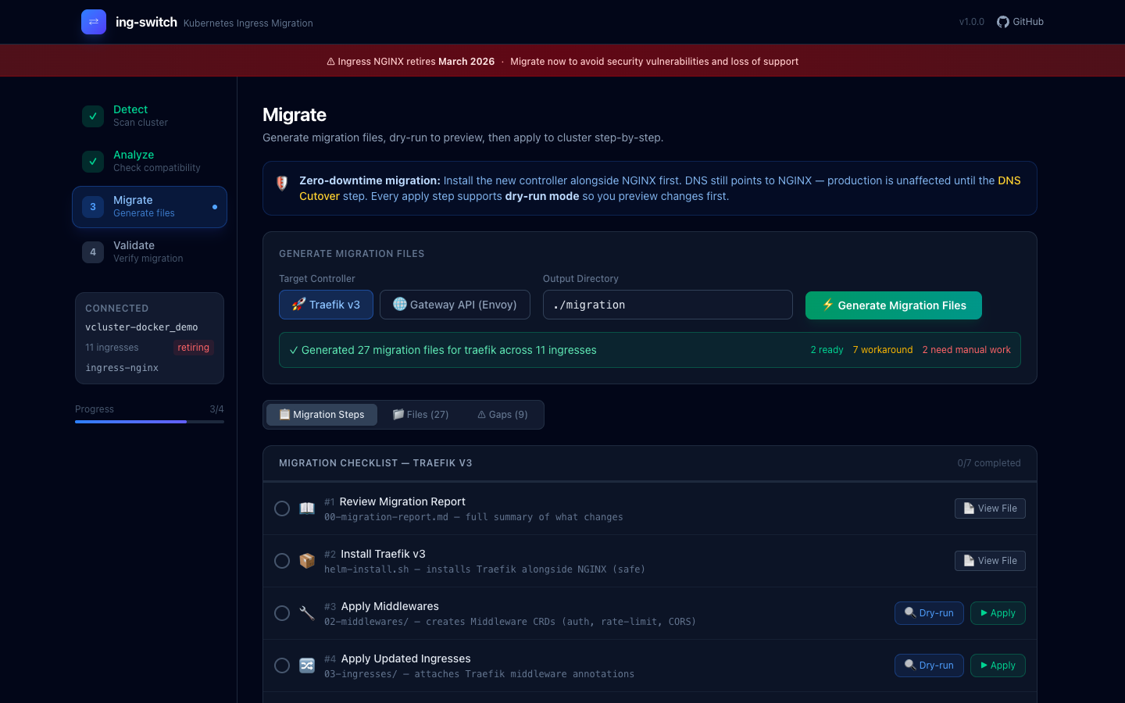Click the package icon for Install Traefik v3
The height and width of the screenshot is (703, 1125).
307,561
